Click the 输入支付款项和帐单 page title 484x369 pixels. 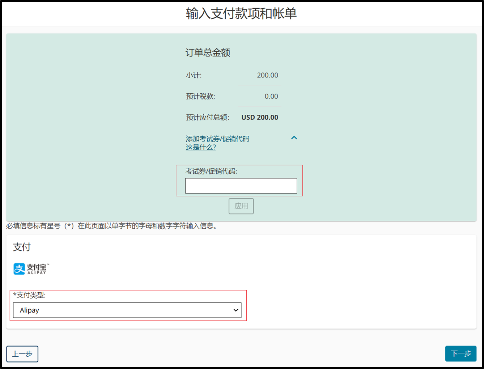pos(241,14)
